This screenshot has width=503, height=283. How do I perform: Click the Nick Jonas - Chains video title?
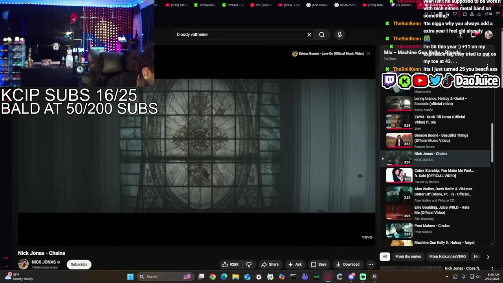coord(42,253)
